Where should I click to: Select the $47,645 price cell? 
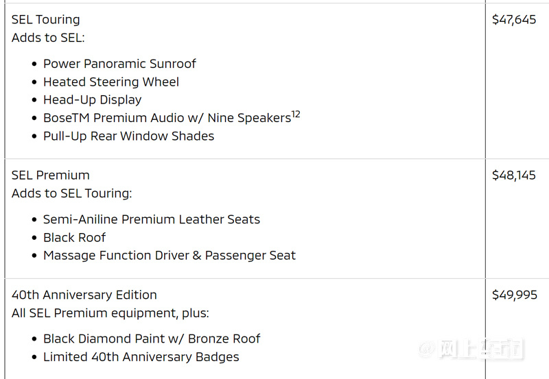[x=513, y=20]
